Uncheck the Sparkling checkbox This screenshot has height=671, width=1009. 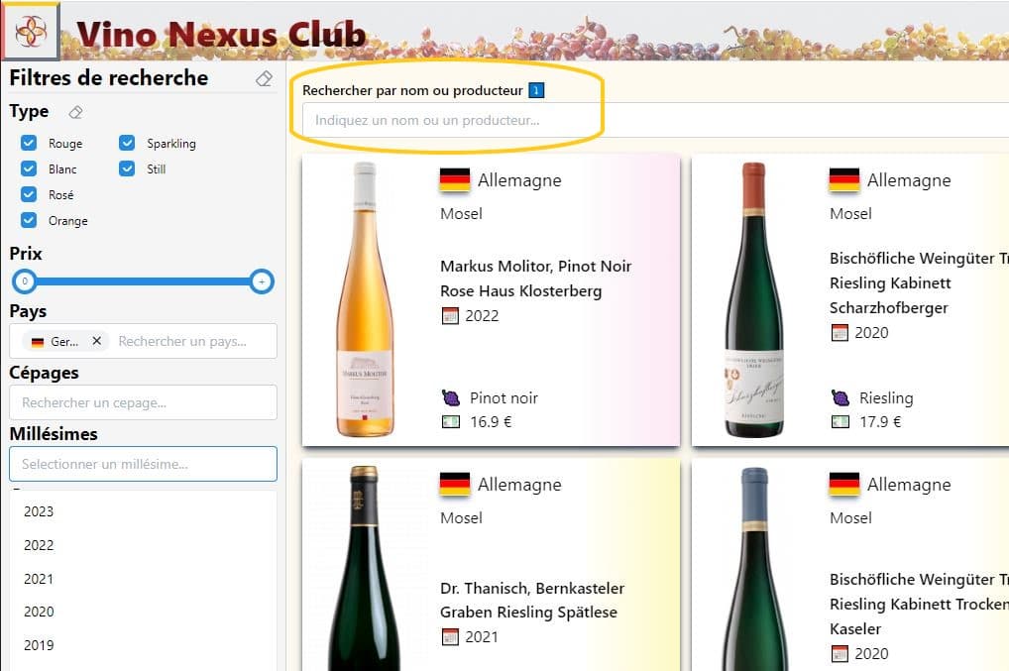tap(127, 143)
